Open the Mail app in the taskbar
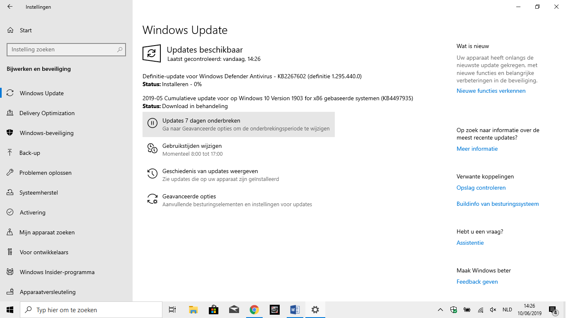The image size is (566, 318). click(x=234, y=310)
